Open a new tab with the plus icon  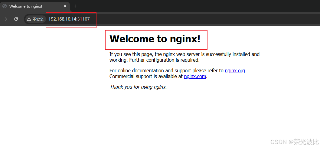coord(76,6)
